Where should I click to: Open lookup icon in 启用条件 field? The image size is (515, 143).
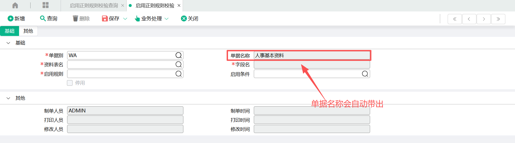tap(365, 74)
